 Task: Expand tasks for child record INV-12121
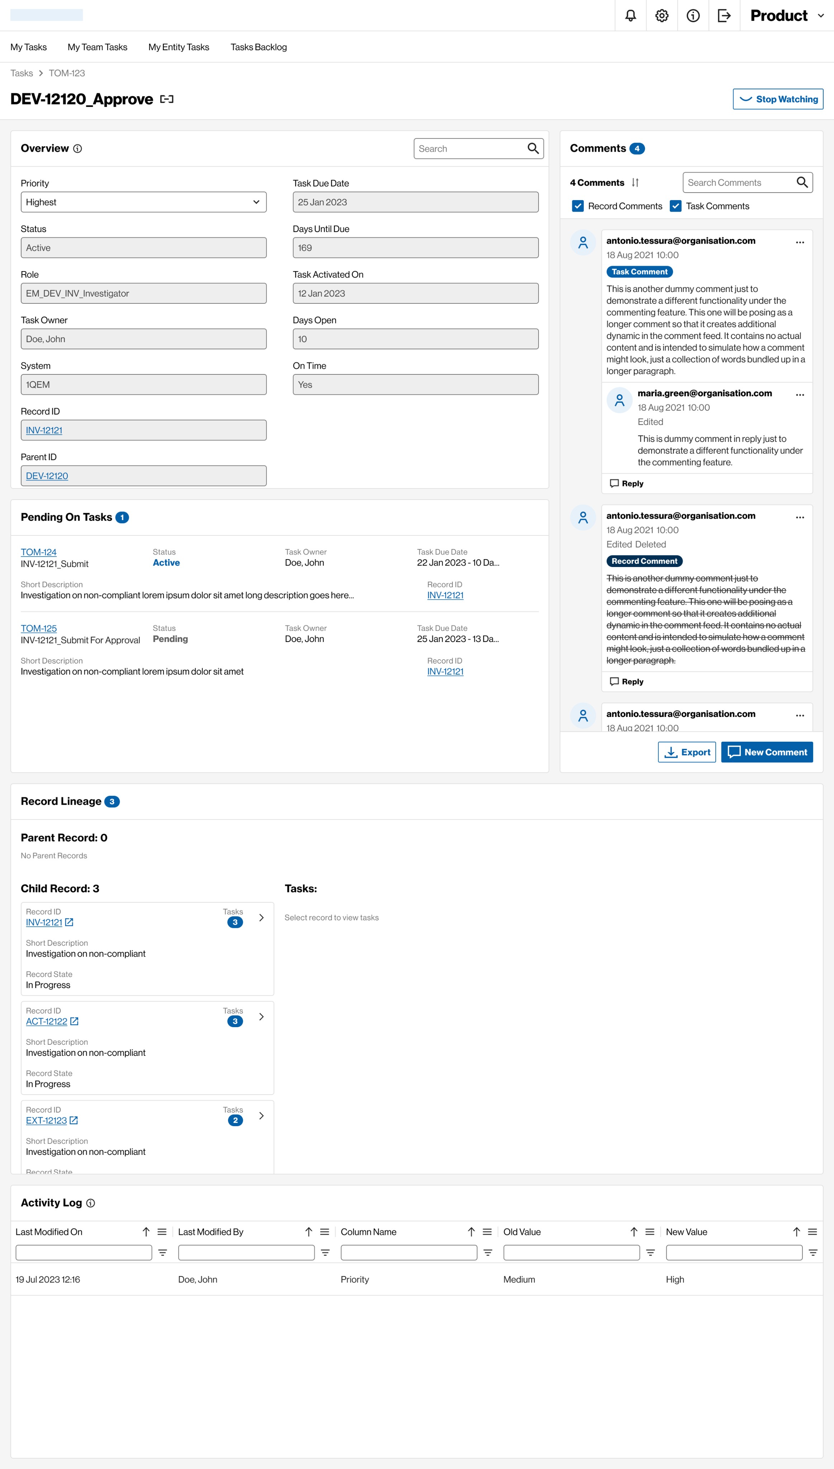261,918
